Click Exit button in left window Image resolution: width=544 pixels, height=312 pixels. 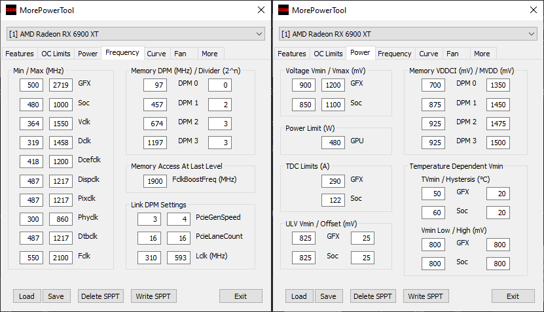[240, 296]
